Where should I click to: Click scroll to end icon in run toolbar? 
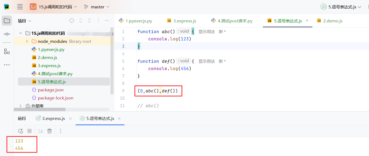[x=41, y=131]
